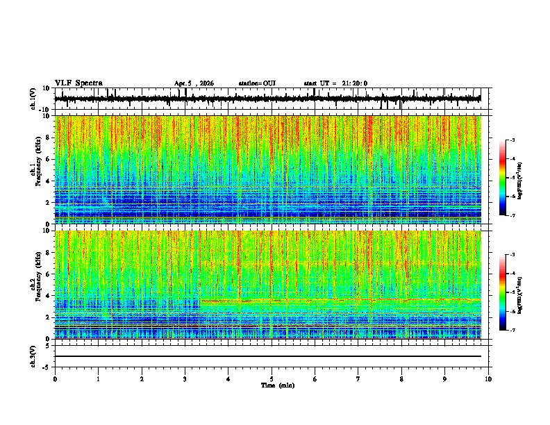Select the date text "Apr. 5 , 2026"
Viewport: 550px width, 425px height.
coord(194,83)
